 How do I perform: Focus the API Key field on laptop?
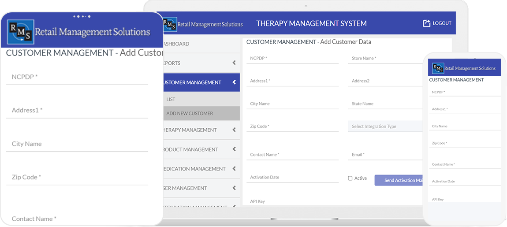[x=292, y=201]
